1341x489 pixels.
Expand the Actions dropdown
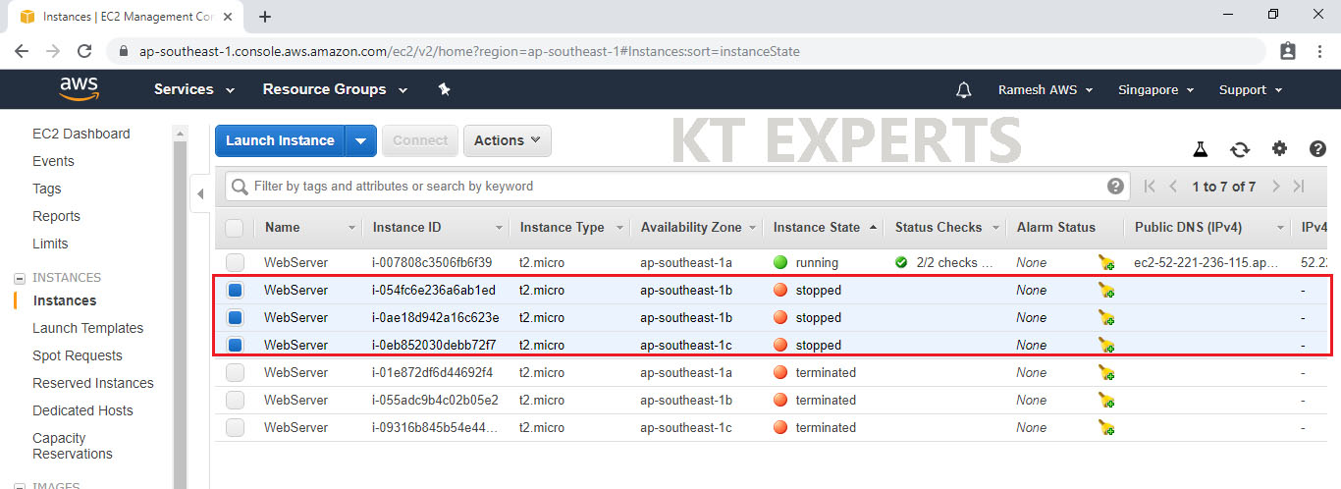click(507, 140)
